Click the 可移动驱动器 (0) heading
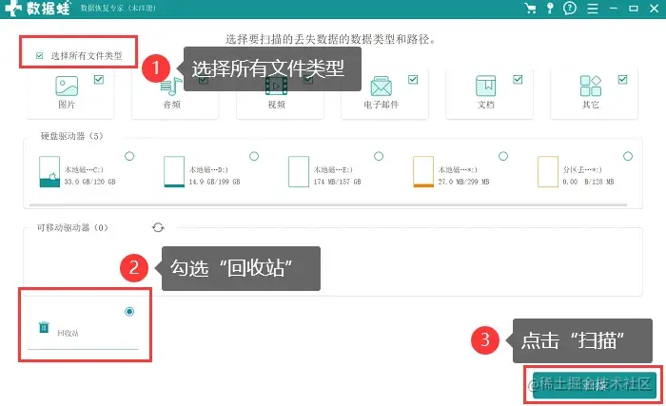This screenshot has height=406, width=666. click(x=72, y=228)
